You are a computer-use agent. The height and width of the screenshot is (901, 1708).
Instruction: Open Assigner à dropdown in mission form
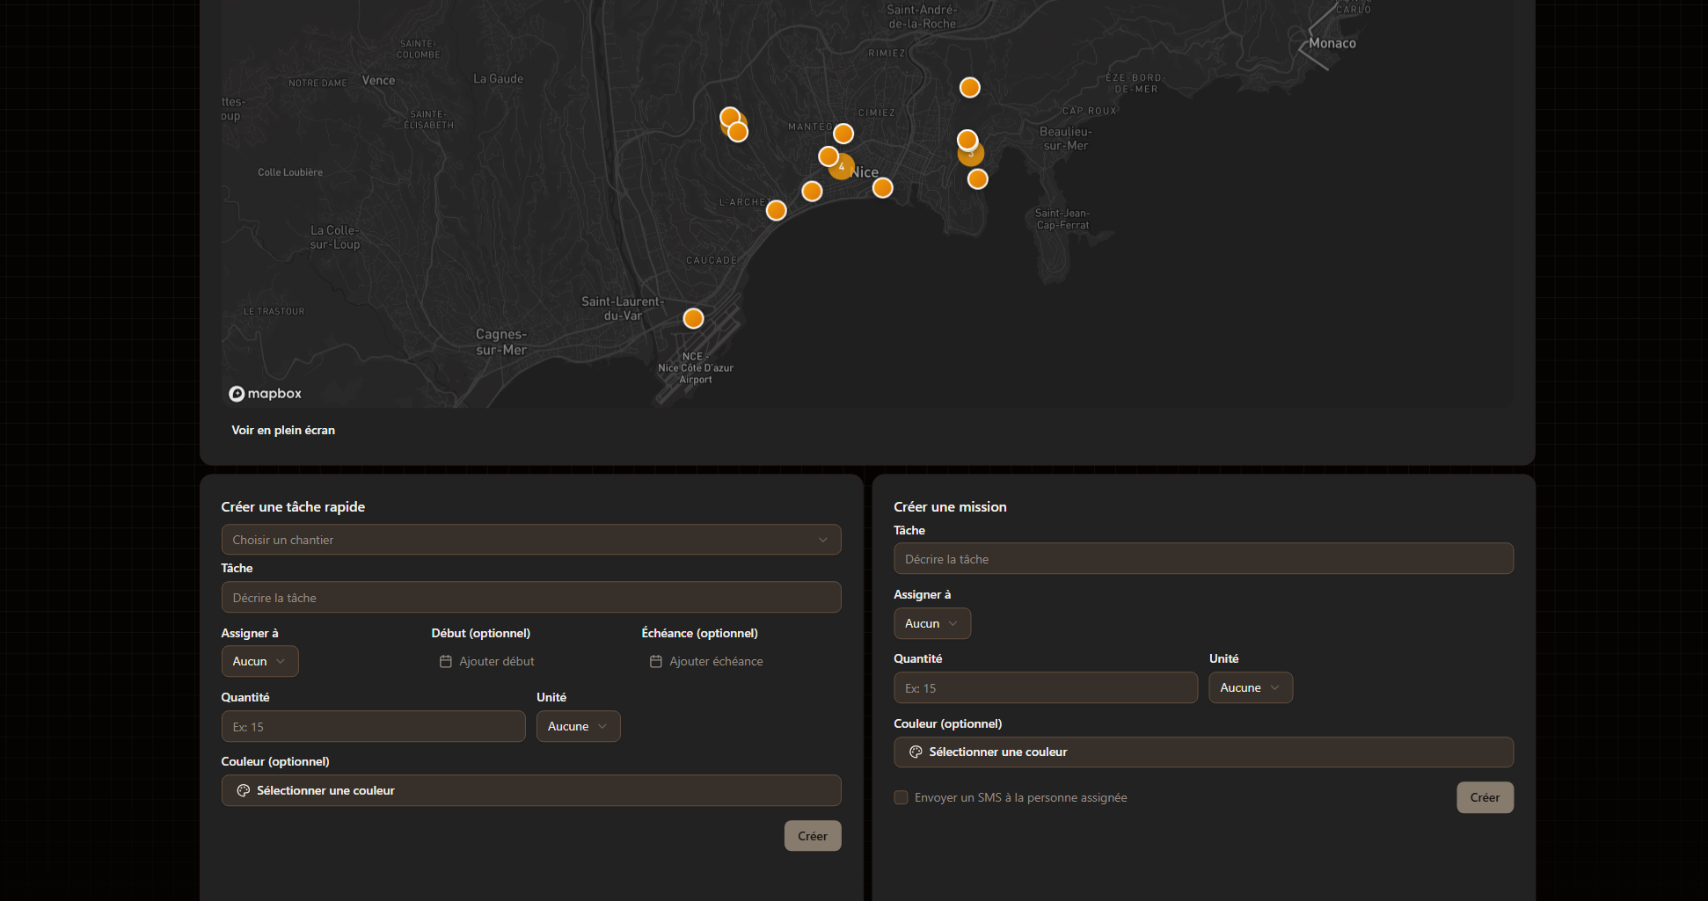pyautogui.click(x=932, y=623)
